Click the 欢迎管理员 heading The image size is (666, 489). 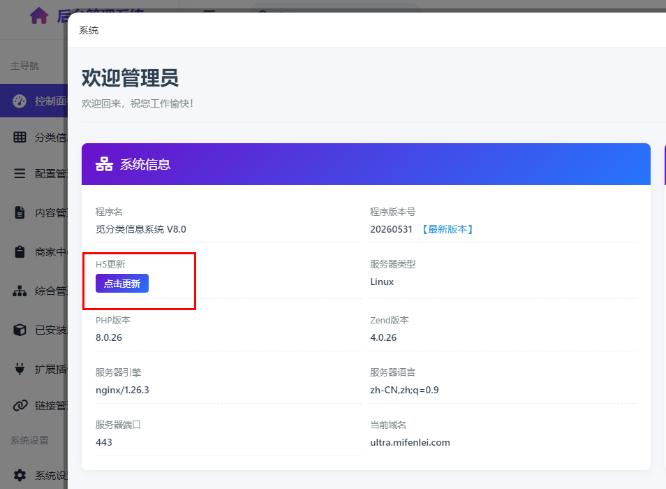tap(130, 78)
